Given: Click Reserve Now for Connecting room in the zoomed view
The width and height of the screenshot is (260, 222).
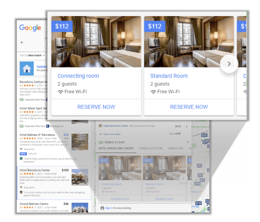Looking at the screenshot, I should (96, 107).
